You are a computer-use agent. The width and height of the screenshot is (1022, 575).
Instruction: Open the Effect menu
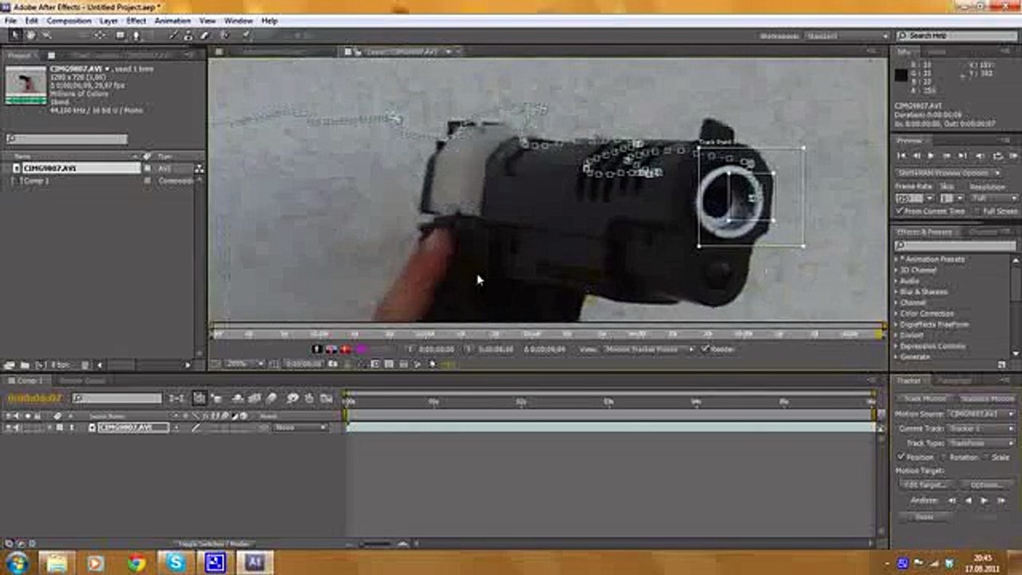[x=137, y=21]
